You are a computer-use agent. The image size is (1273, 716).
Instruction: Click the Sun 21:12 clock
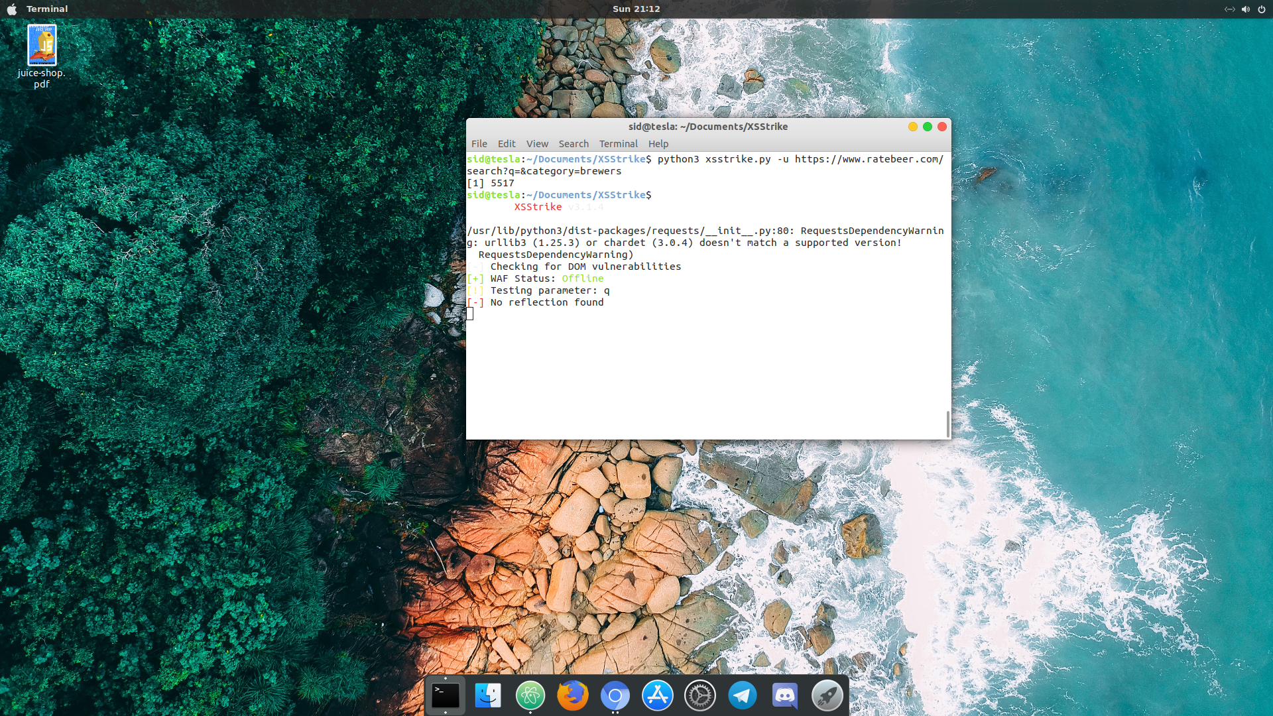(x=636, y=9)
